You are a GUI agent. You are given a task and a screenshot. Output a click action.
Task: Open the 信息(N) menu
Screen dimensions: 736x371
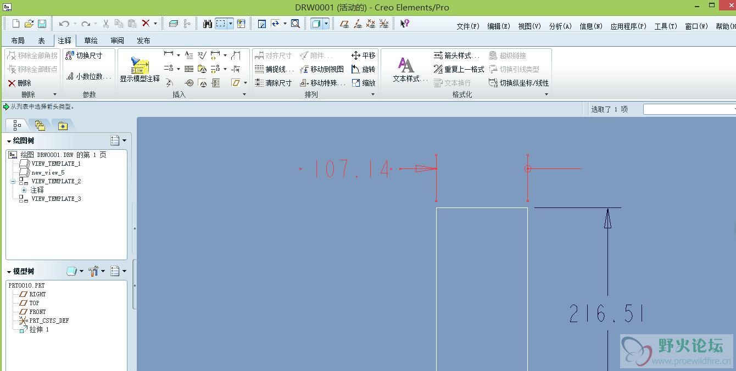point(591,26)
